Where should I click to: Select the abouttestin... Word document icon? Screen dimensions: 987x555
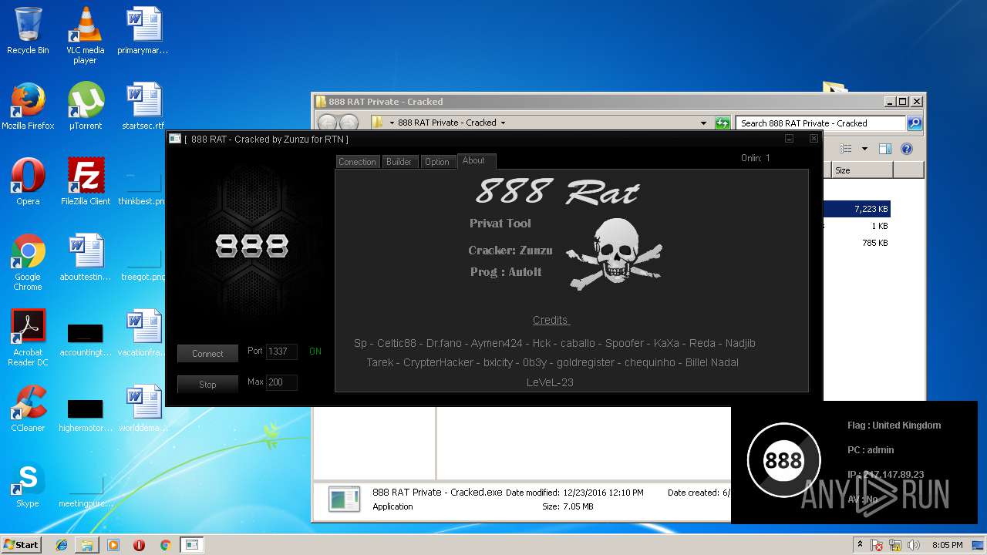(x=86, y=257)
